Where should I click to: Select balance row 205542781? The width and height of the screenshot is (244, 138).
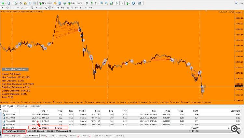(122, 128)
